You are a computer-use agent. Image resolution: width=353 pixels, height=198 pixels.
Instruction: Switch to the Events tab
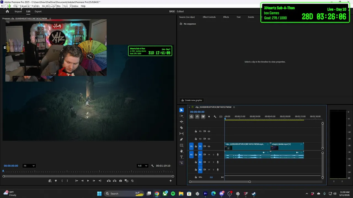tap(251, 17)
